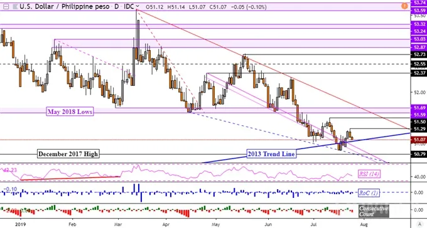Click the -0.05 (-0.10%) change value
427x228 pixels.
(249, 7)
